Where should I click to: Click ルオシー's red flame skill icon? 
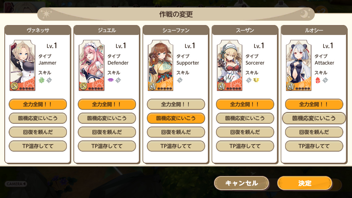318,80
